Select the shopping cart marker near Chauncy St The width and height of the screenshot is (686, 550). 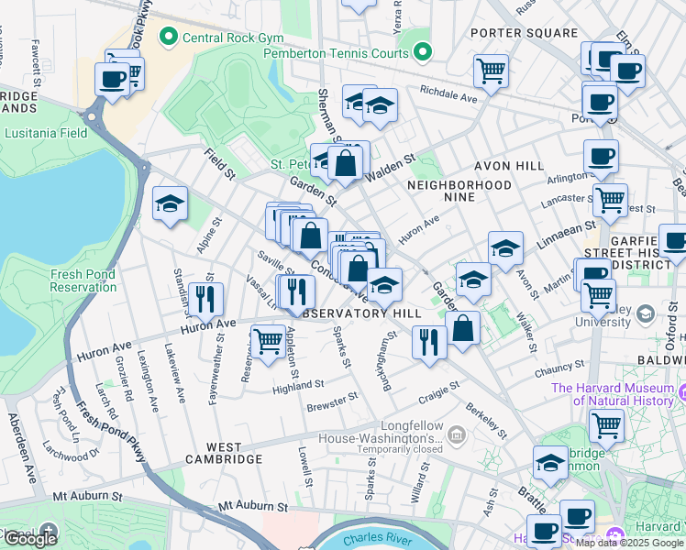[x=606, y=424]
